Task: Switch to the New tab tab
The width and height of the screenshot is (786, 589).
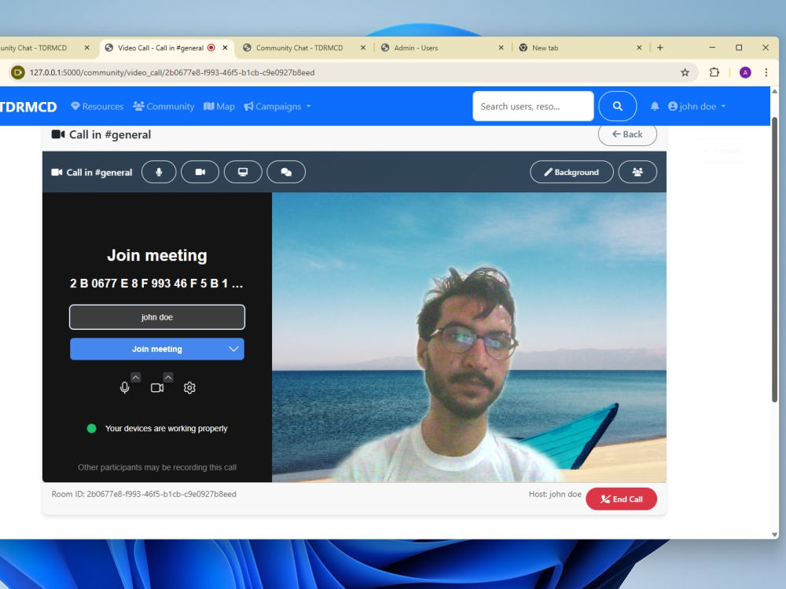Action: [579, 48]
